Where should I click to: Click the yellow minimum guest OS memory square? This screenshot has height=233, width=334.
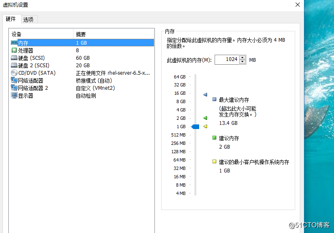point(214,162)
